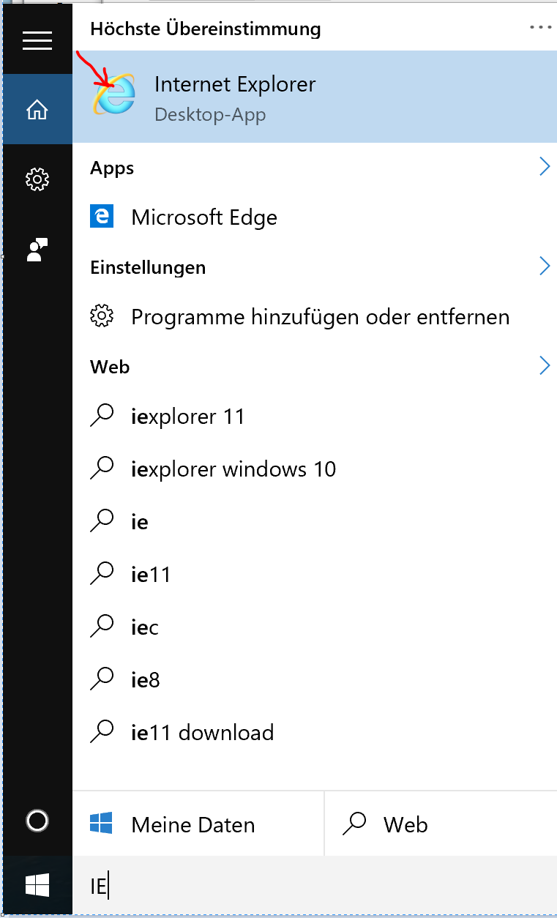Expand the Web results chevron
The height and width of the screenshot is (918, 557).
pos(544,365)
